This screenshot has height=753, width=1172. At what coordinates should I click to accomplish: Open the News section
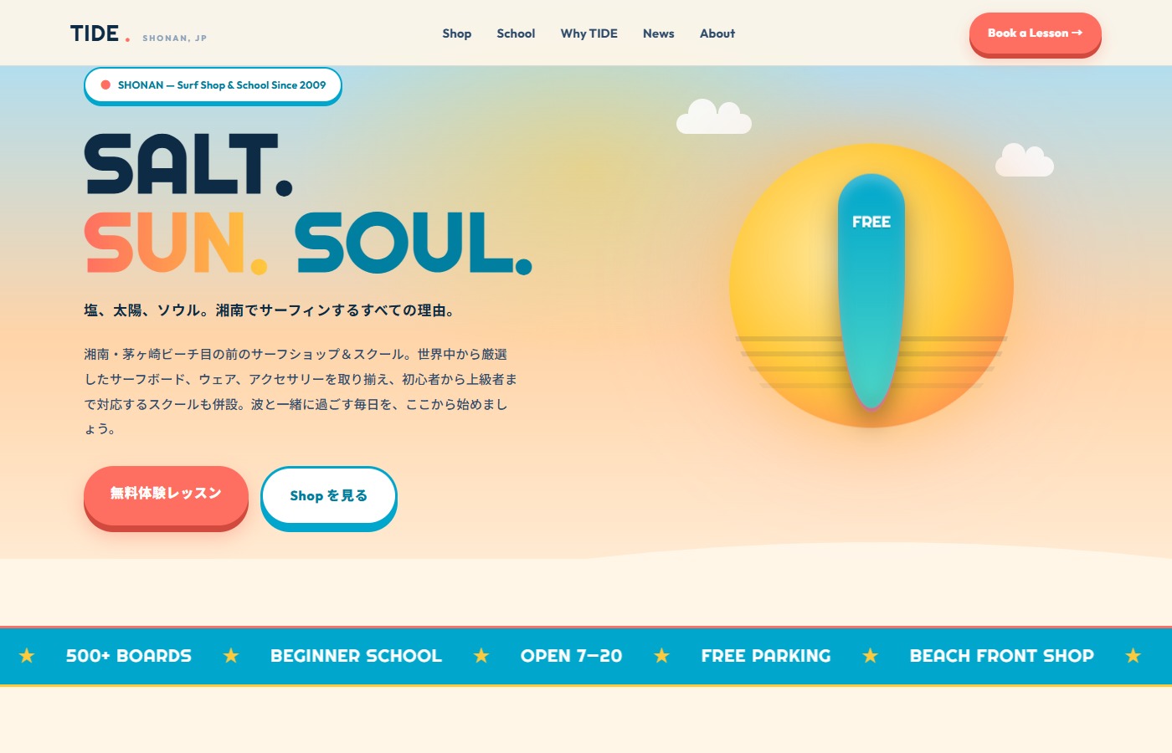[659, 33]
